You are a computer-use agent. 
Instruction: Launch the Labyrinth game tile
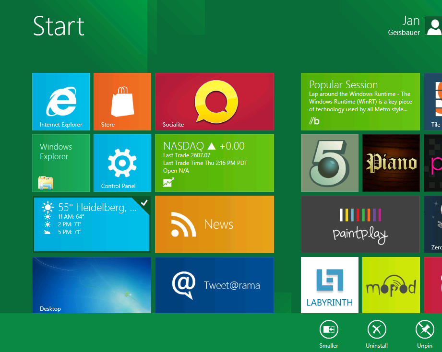[330, 285]
